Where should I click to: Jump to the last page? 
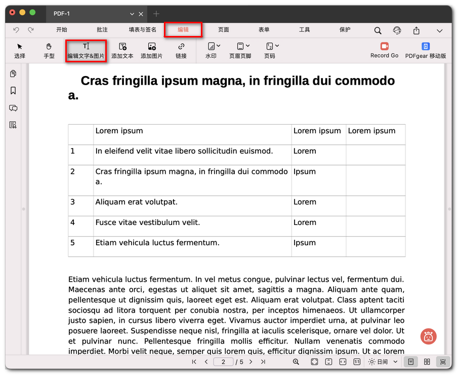pyautogui.click(x=263, y=362)
